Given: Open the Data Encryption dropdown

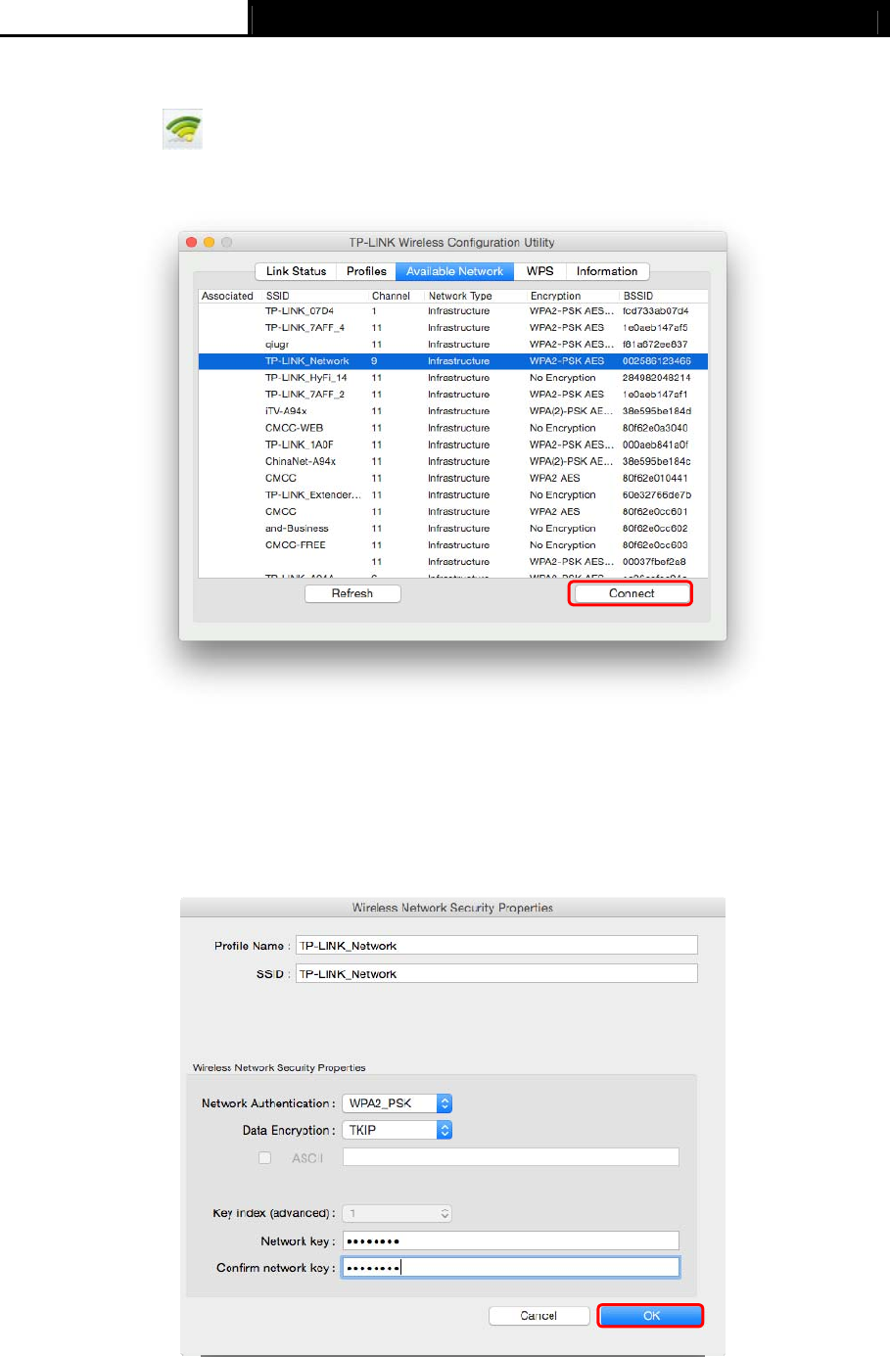Looking at the screenshot, I should [397, 1130].
